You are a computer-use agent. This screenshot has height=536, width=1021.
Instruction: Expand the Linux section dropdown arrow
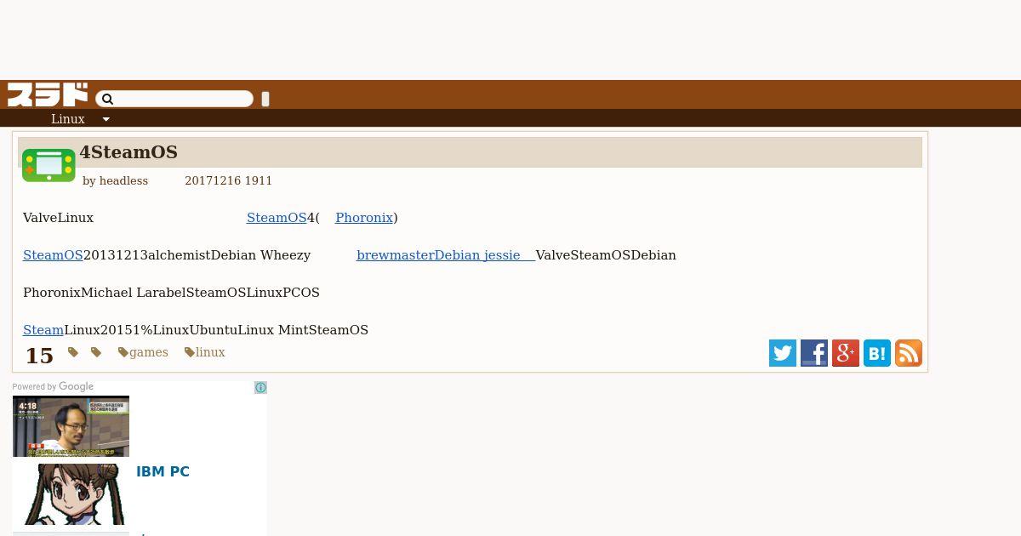(x=106, y=119)
